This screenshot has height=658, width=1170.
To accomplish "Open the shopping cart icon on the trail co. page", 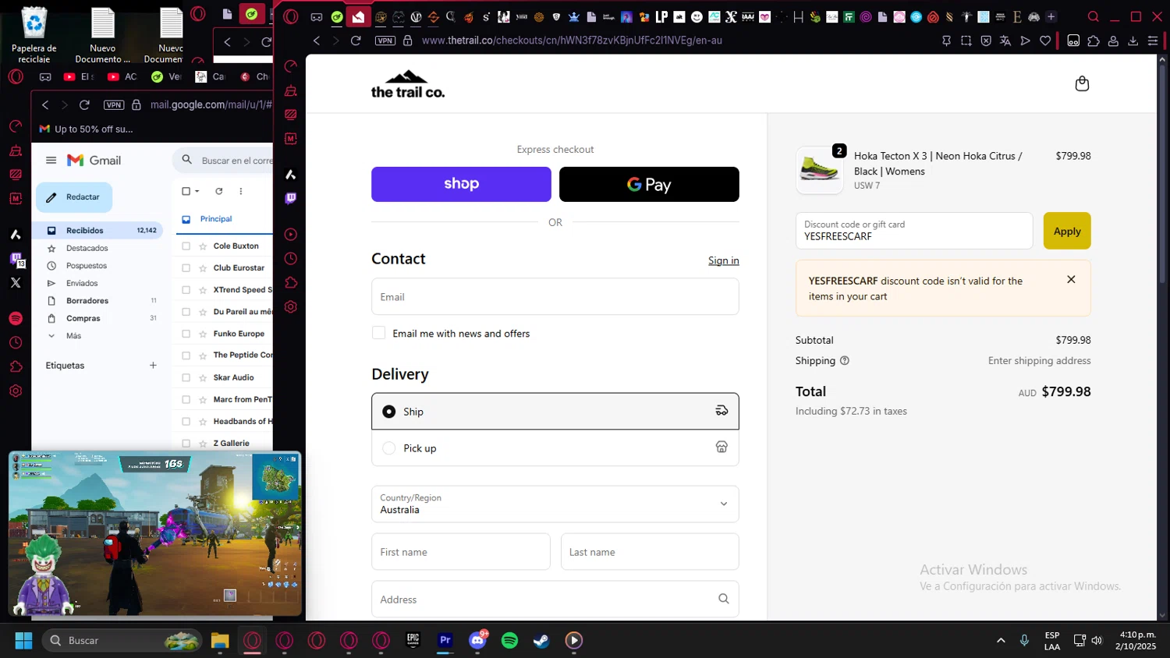I will 1082,83.
